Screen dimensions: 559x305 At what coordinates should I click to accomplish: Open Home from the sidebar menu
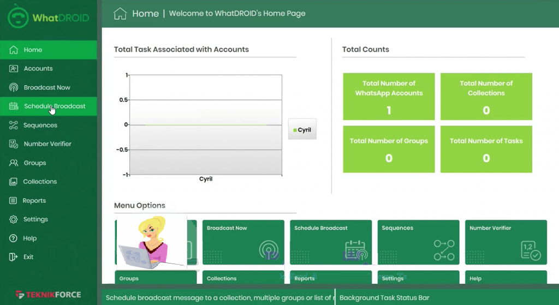[x=49, y=50]
